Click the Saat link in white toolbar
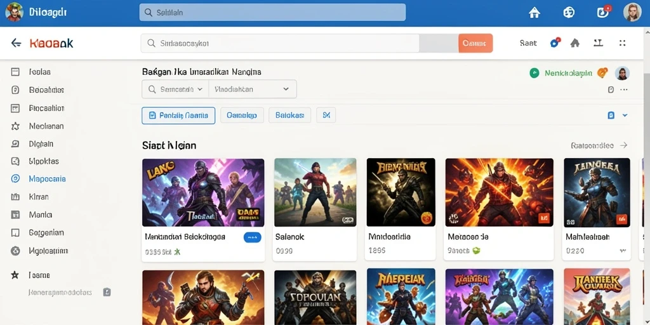Viewport: 650px width, 325px height. point(528,43)
